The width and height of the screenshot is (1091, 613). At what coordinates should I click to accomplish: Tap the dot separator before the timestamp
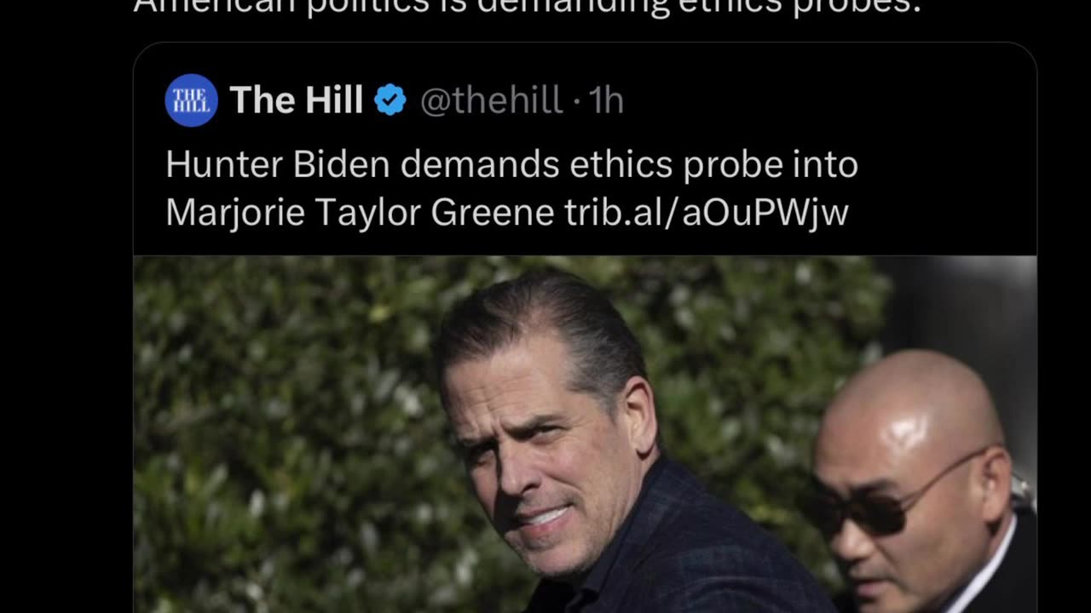577,102
